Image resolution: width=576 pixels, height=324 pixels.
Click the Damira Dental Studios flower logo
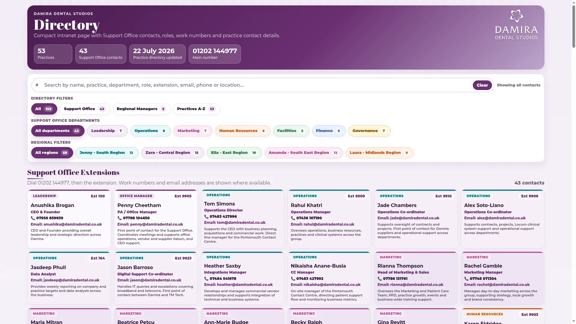coord(516,16)
